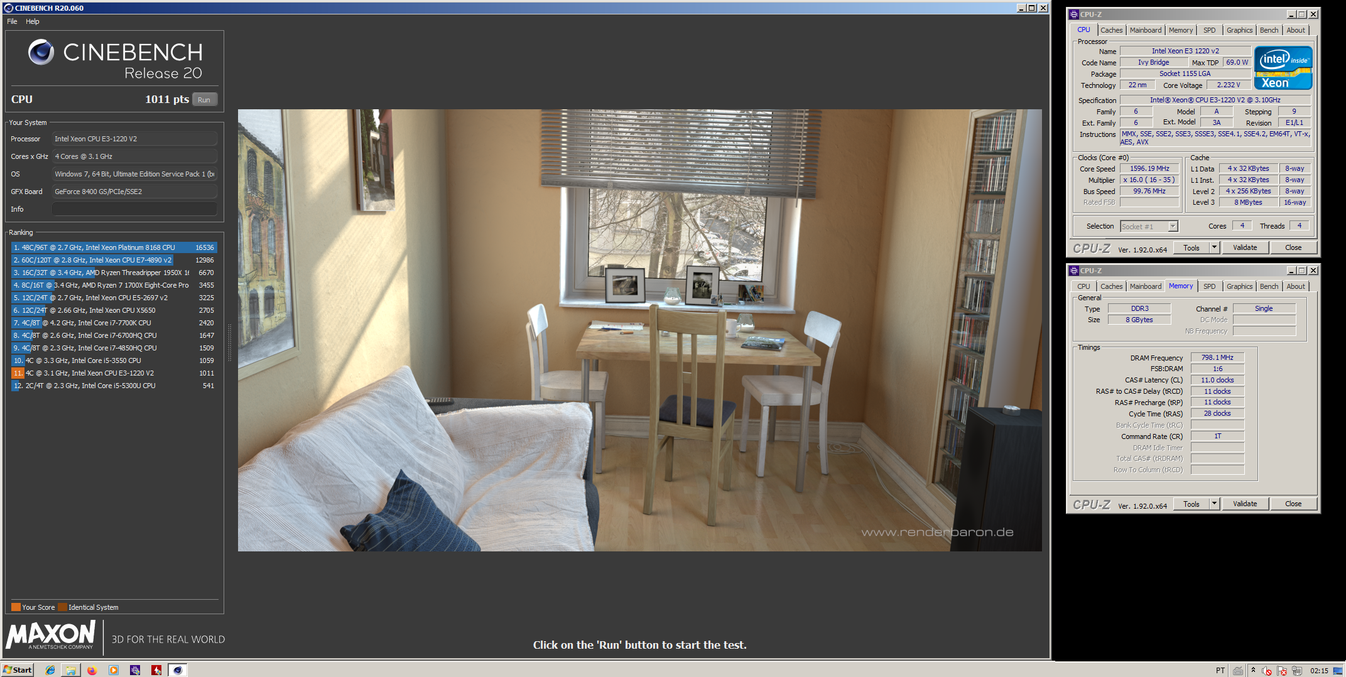Screen dimensions: 1346x677
Task: Select ranking row AMD Ryzen 7 1700X
Action: tap(114, 285)
